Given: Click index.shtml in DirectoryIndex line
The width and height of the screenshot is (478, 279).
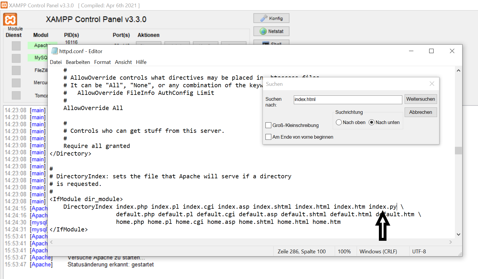Looking at the screenshot, I should (x=272, y=207).
